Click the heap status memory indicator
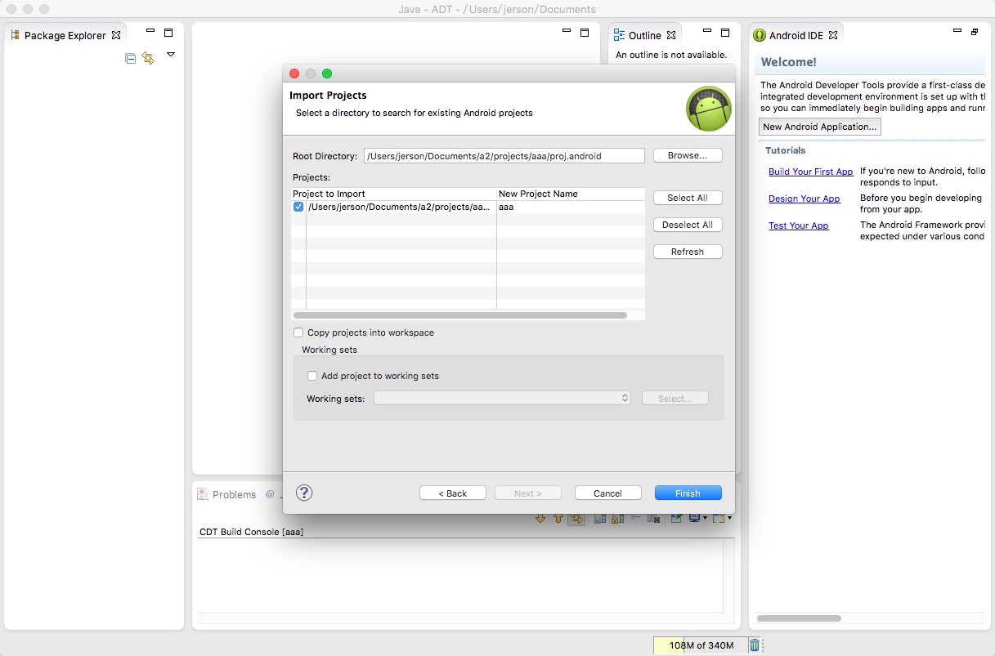995x656 pixels. coord(701,645)
